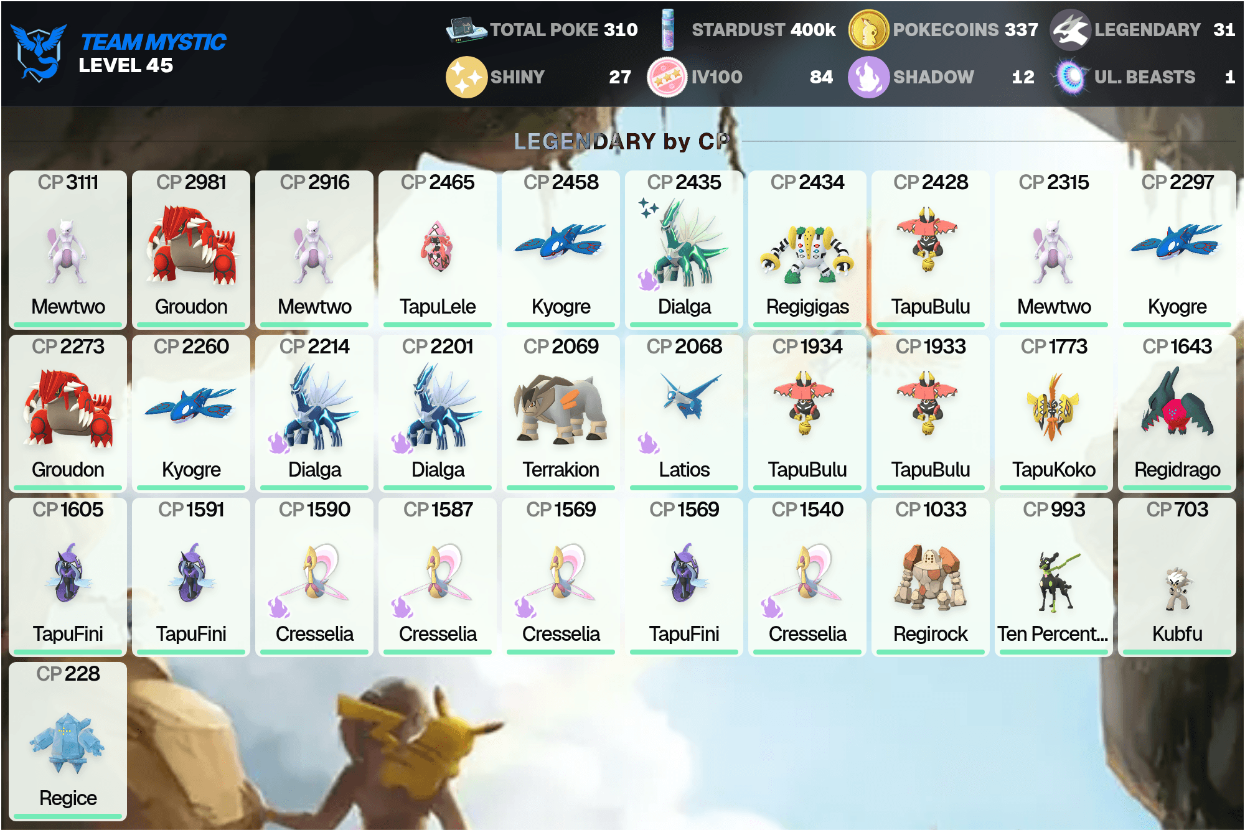
Task: Click the shadow flame badge on Latios
Action: 648,443
